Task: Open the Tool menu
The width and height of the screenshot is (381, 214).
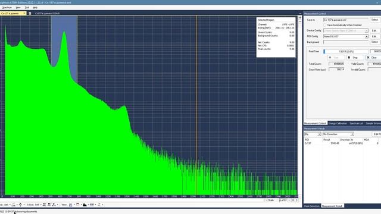Action: pos(27,8)
